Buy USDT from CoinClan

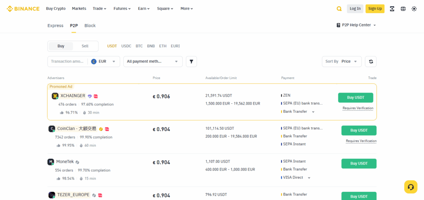click(359, 130)
